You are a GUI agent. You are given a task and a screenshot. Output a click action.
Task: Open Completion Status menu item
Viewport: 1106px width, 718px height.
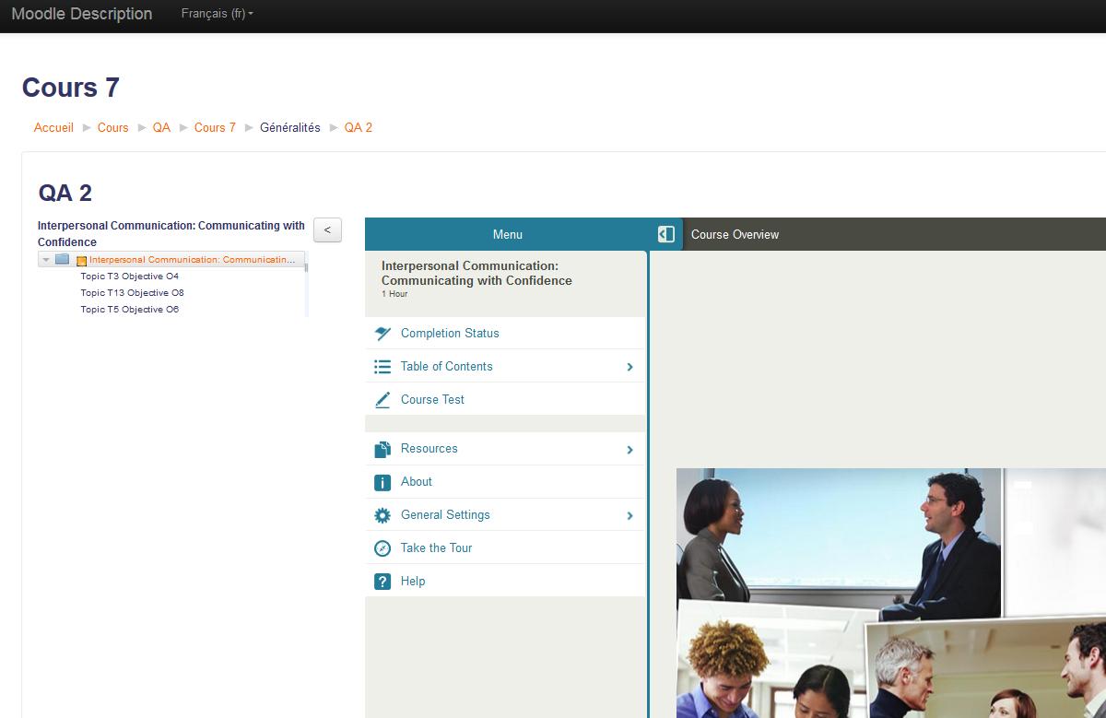tap(506, 333)
